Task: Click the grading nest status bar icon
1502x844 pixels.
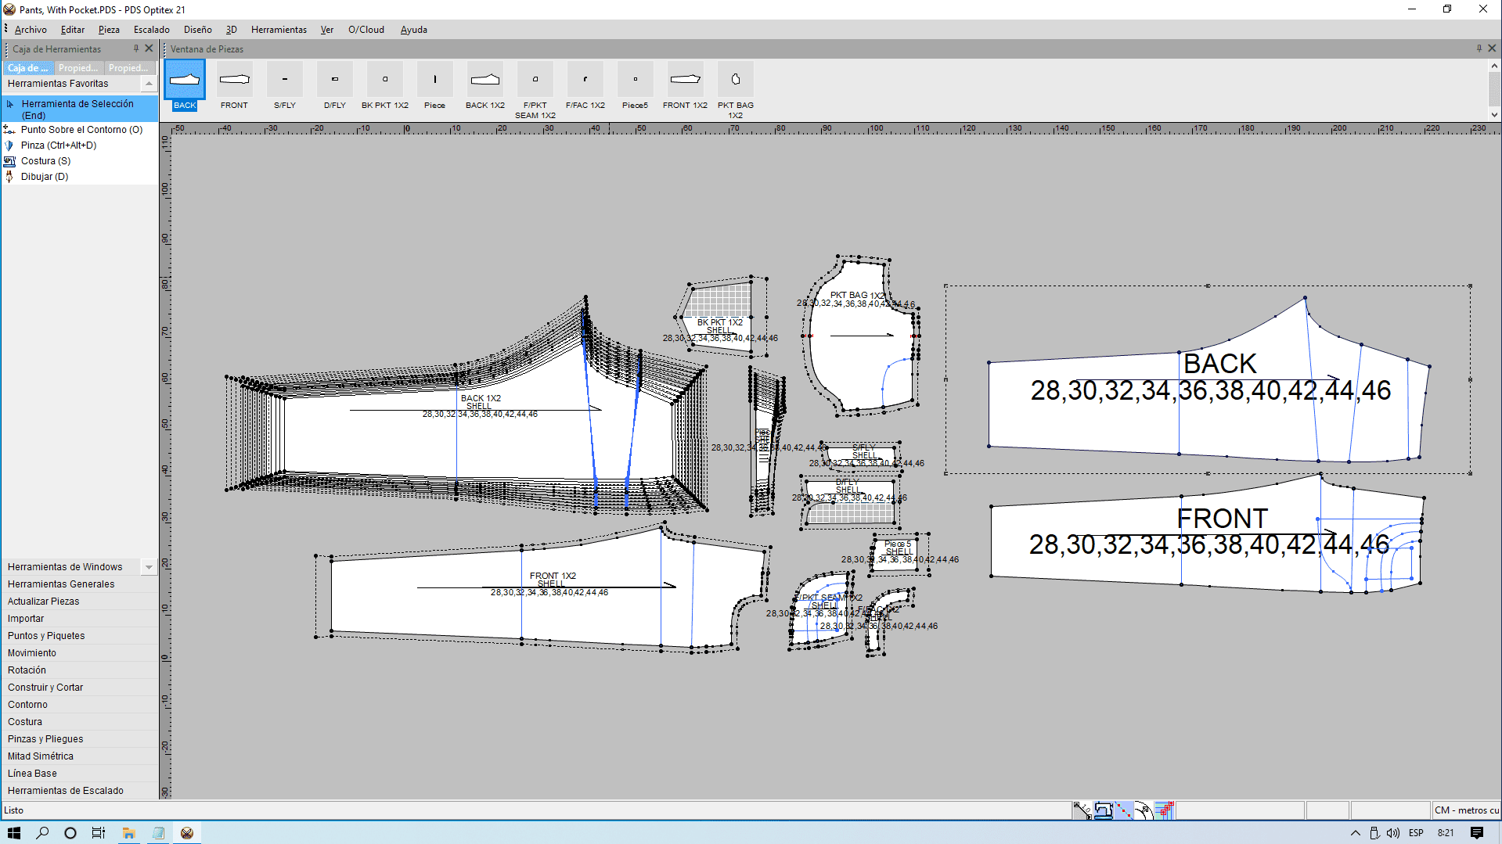Action: click(x=1164, y=810)
